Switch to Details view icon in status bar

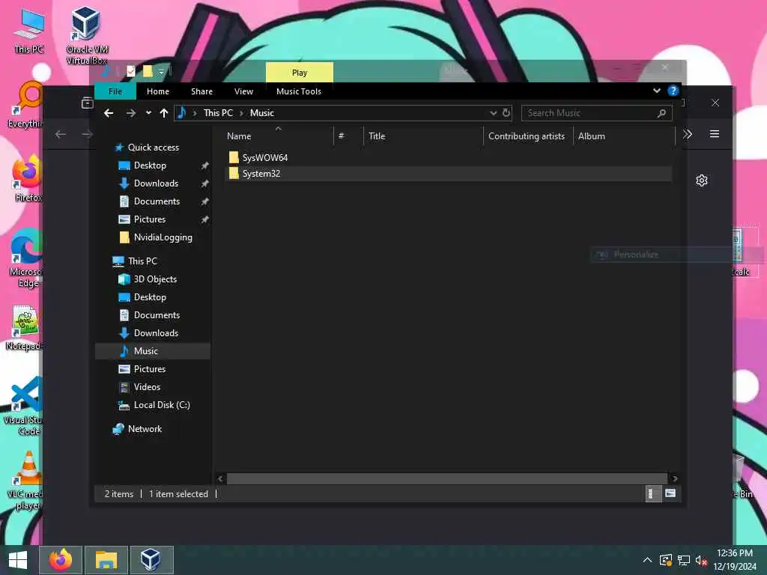coord(653,493)
